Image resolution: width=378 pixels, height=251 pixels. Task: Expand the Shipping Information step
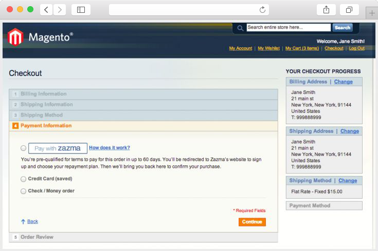click(x=143, y=105)
